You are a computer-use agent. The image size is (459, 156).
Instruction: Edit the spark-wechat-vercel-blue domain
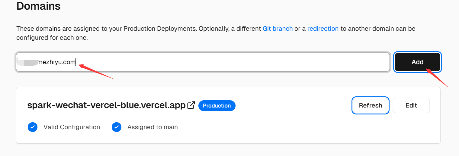(x=411, y=105)
